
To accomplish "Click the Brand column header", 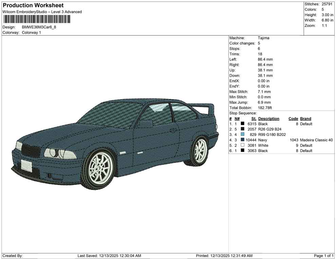I will 305,118.
